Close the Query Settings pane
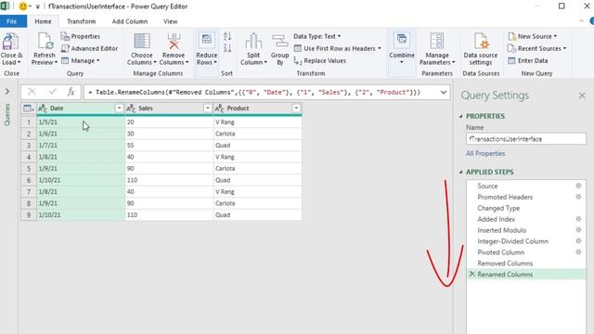The width and height of the screenshot is (594, 334). point(582,96)
